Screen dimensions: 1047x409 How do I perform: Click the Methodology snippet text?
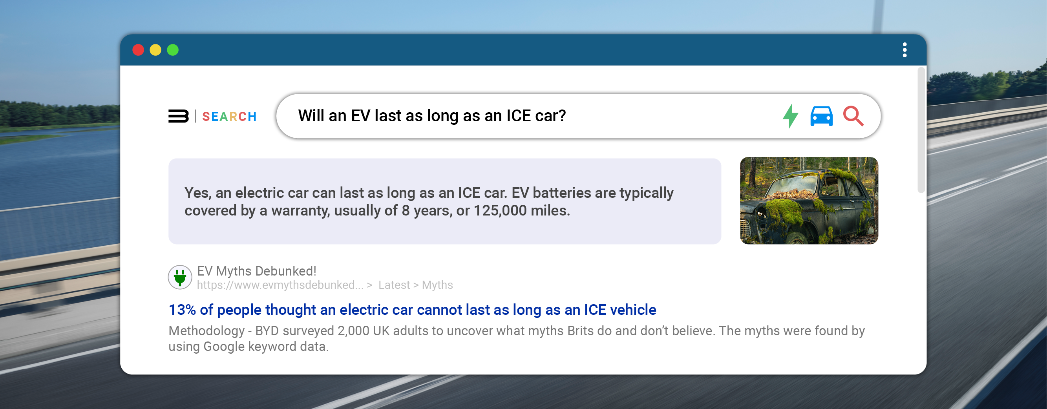click(x=516, y=338)
